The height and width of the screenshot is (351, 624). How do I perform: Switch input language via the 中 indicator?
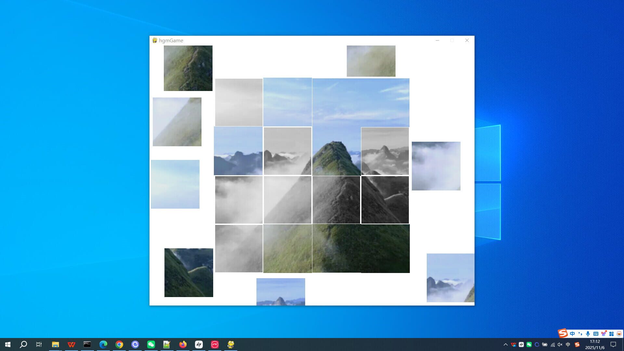pyautogui.click(x=568, y=344)
